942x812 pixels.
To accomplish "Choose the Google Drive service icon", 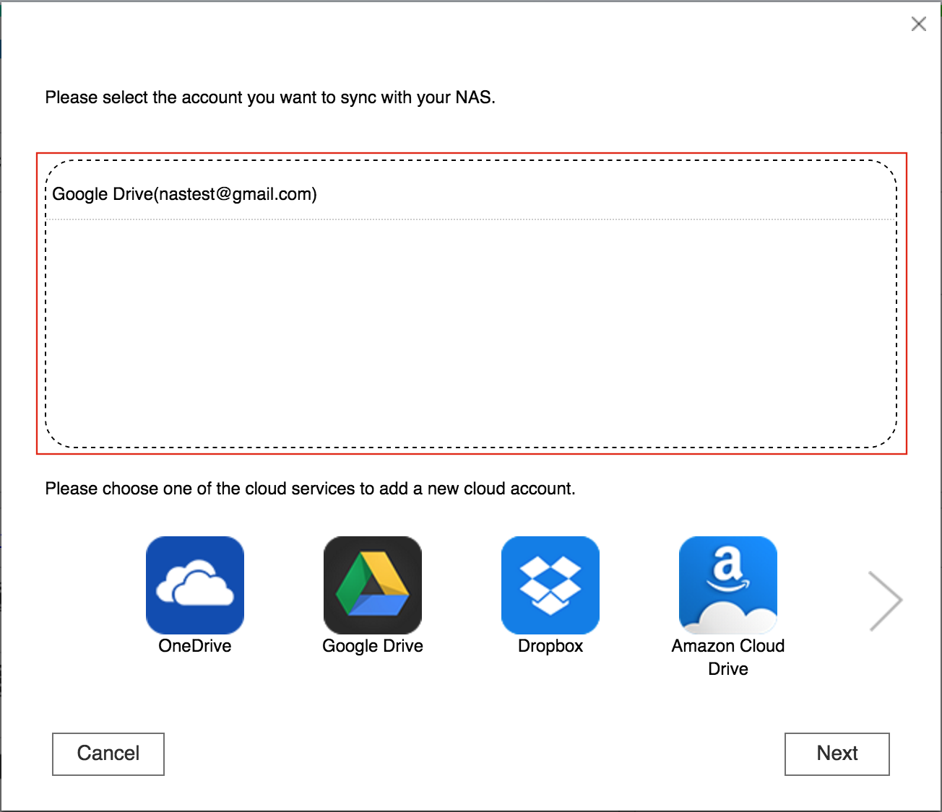I will tap(373, 585).
